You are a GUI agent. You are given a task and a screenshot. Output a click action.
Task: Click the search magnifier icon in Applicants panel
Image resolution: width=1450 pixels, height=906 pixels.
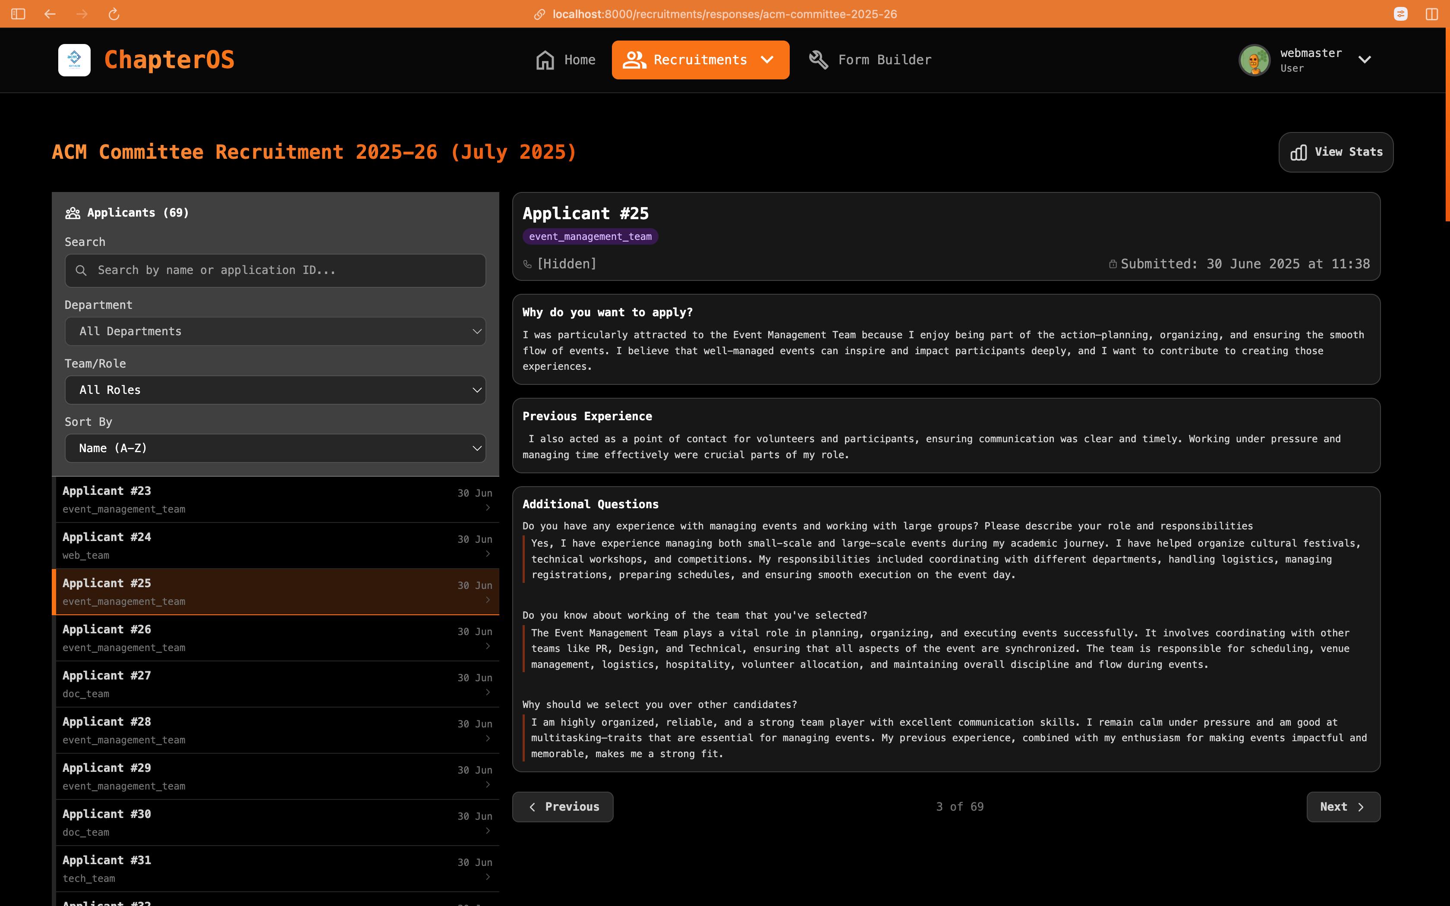click(x=82, y=270)
